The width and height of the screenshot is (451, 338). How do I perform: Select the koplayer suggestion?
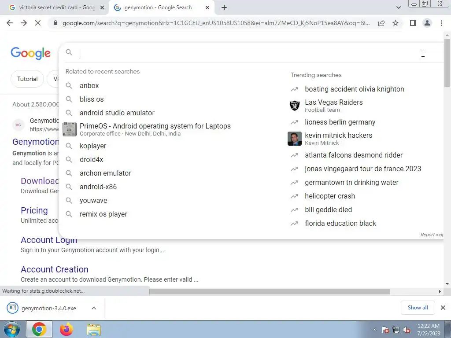point(93,146)
